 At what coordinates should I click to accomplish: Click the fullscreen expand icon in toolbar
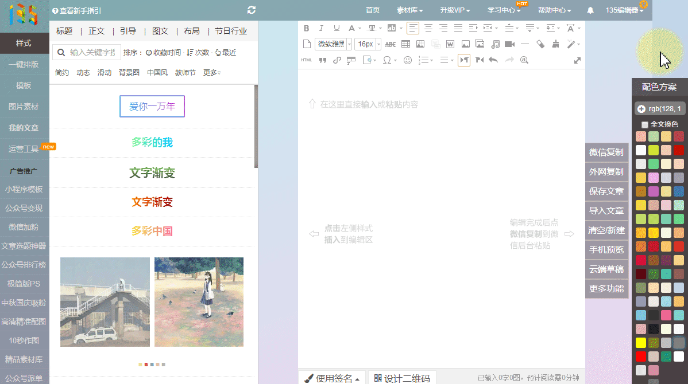click(577, 60)
